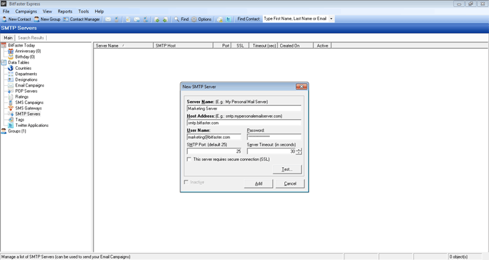Click the Ratings icon in tree
489x260 pixels.
[11, 97]
